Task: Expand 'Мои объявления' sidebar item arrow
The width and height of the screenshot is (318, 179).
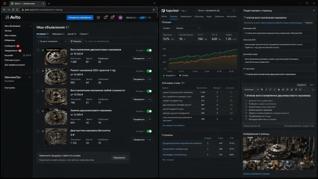Action: pyautogui.click(x=31, y=26)
